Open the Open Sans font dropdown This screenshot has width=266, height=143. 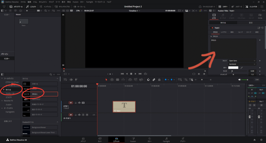pos(242,61)
